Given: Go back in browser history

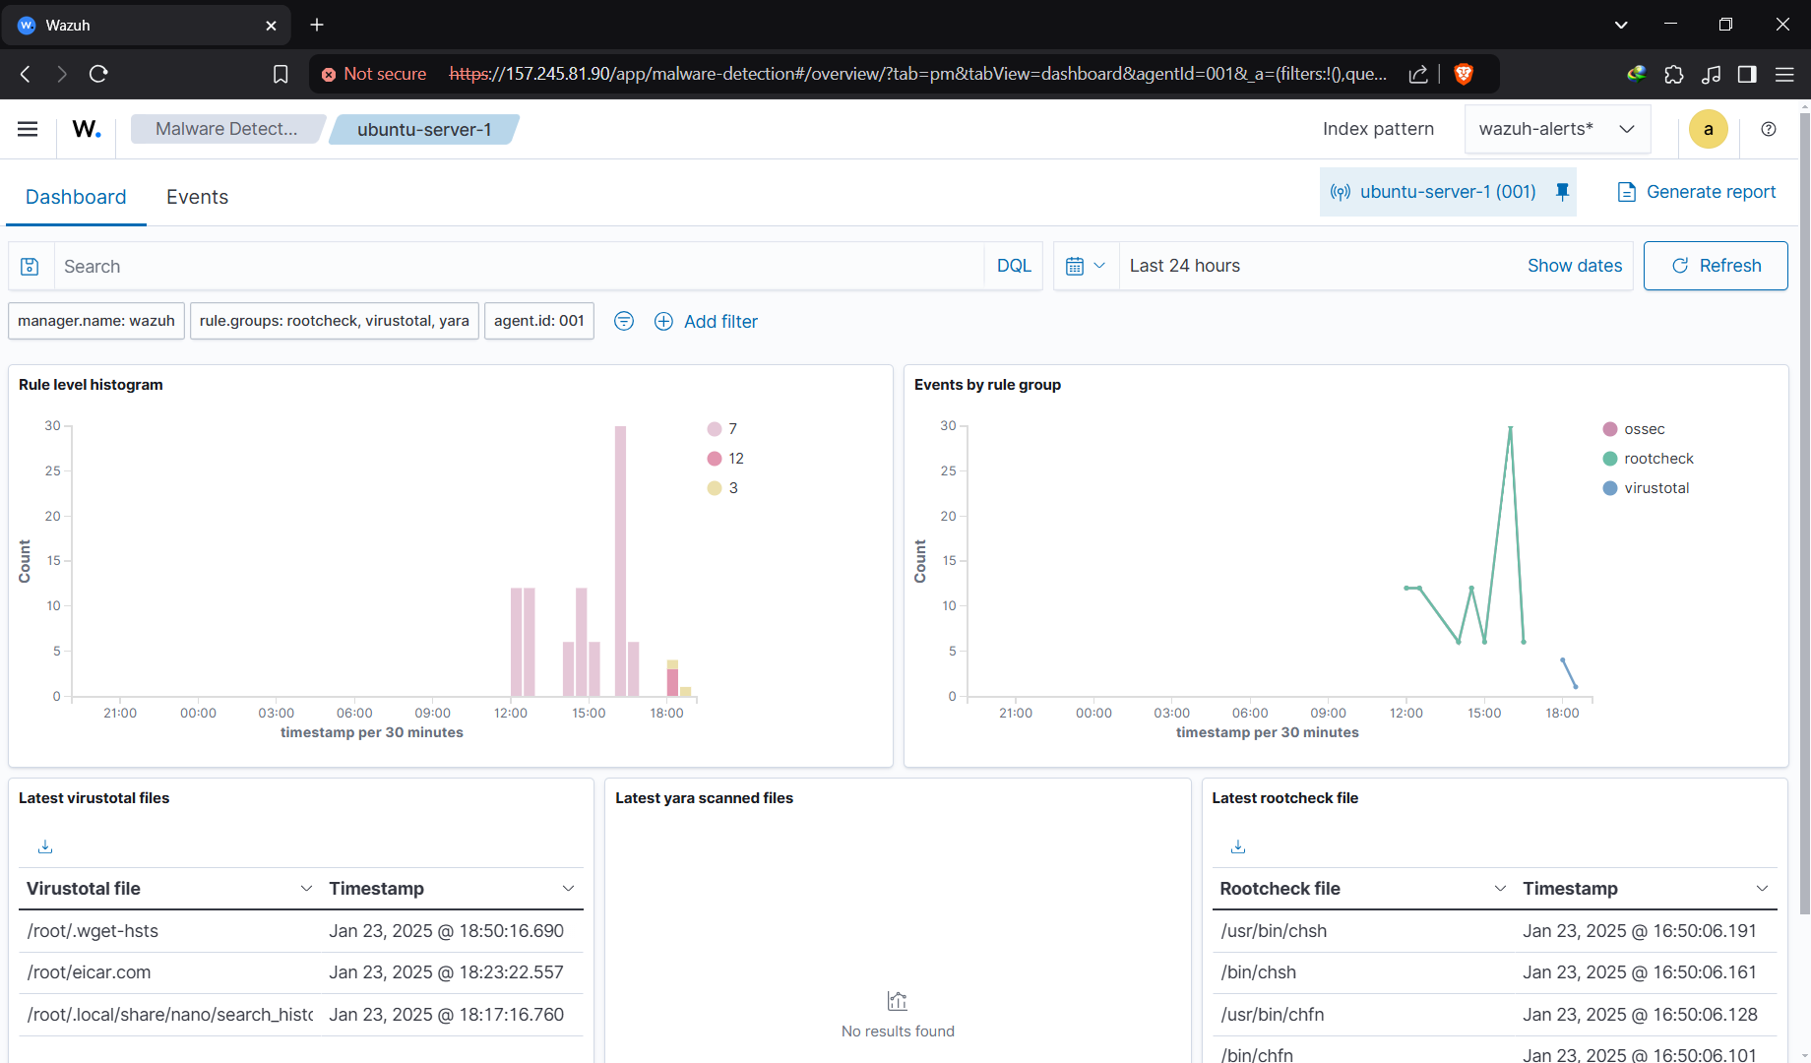Looking at the screenshot, I should [26, 74].
